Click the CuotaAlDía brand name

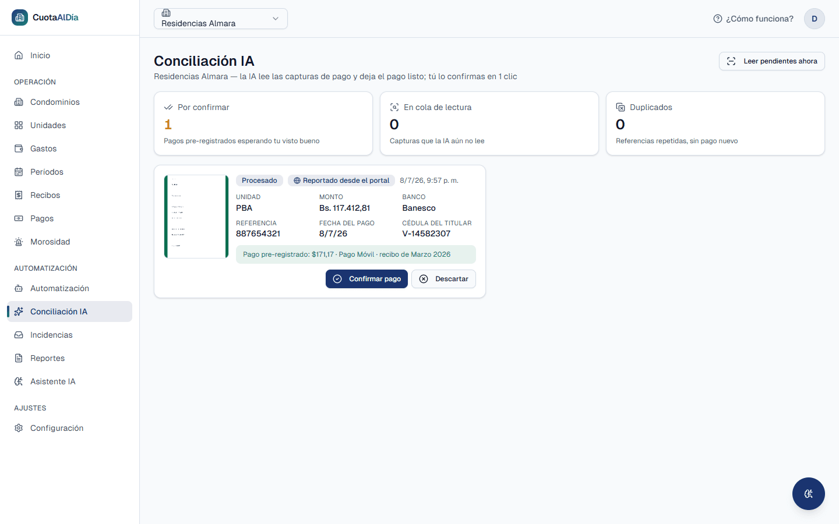point(55,17)
